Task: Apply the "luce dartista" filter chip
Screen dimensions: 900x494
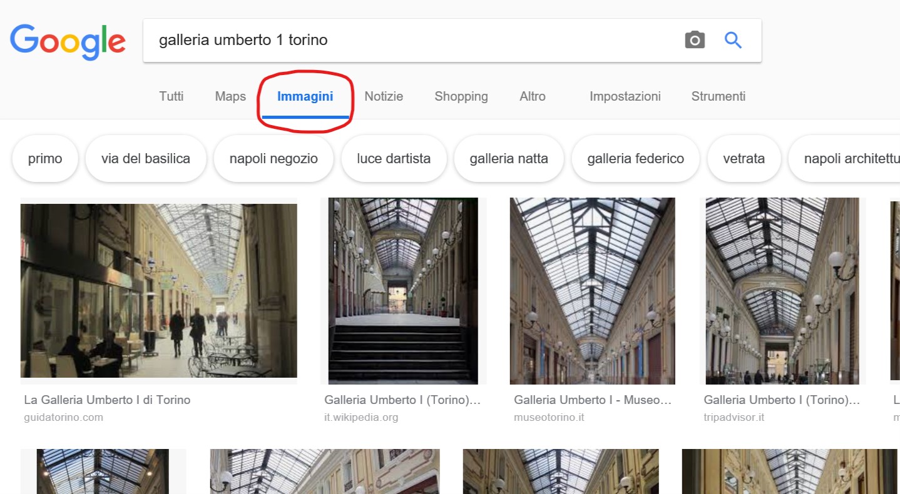Action: pyautogui.click(x=394, y=159)
